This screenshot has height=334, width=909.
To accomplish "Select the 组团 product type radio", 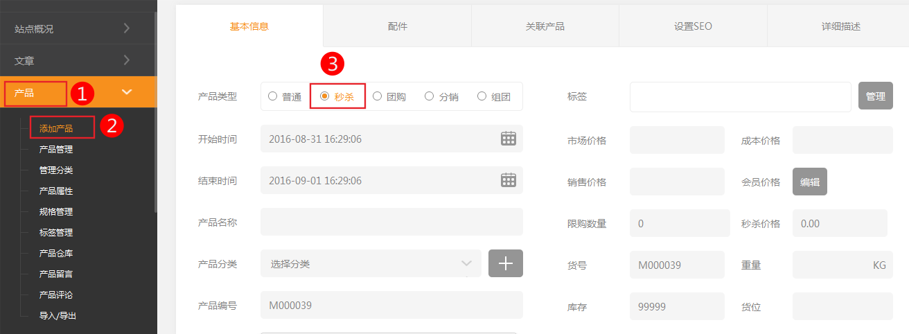I will click(482, 96).
